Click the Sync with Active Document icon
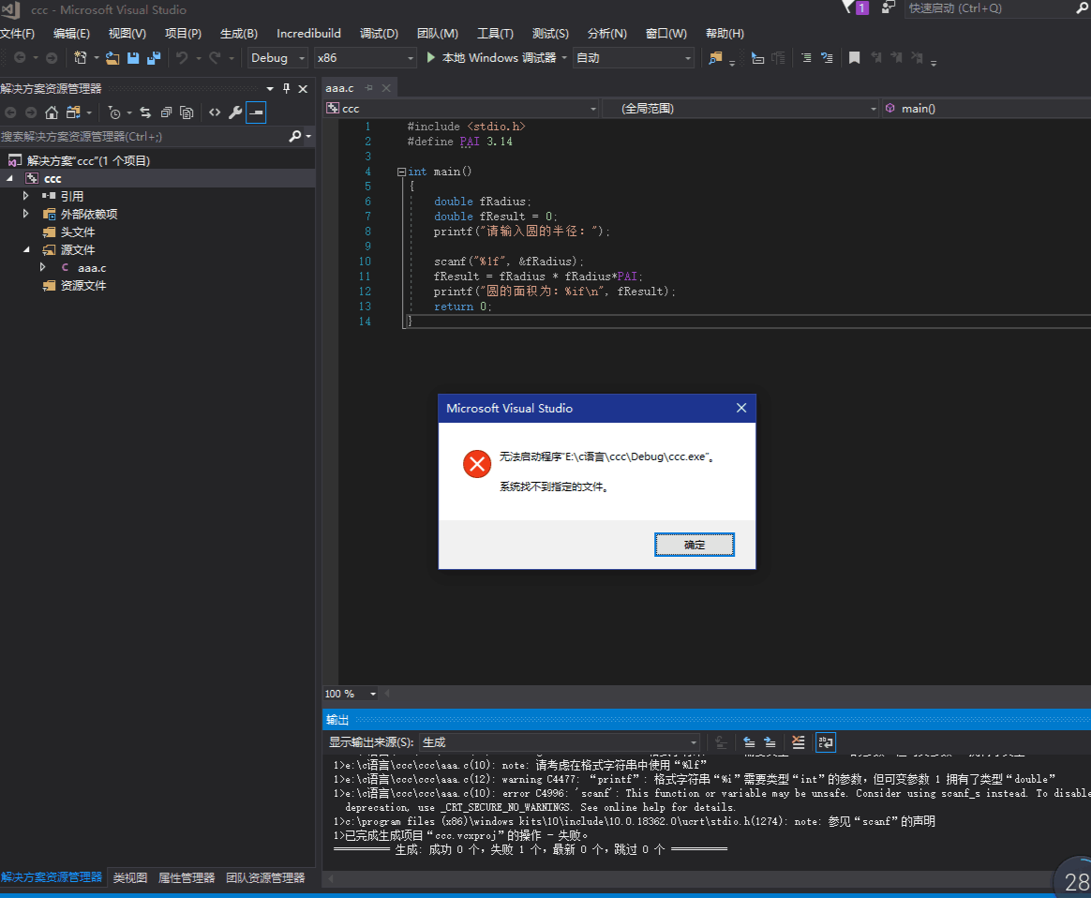This screenshot has width=1091, height=898. point(145,112)
